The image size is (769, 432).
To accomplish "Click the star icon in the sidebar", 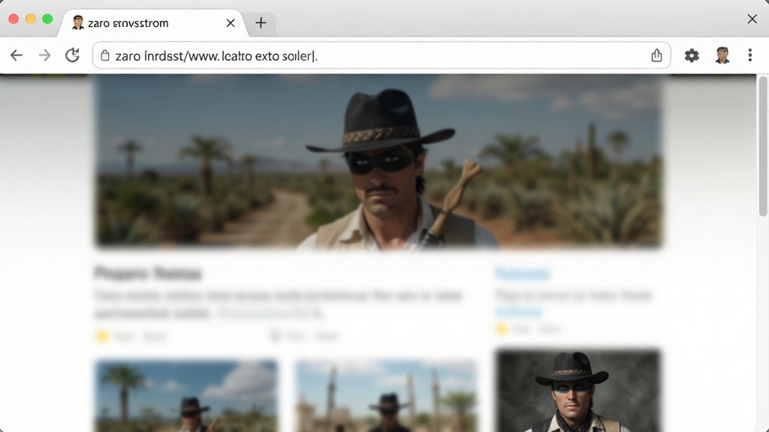I will 501,328.
